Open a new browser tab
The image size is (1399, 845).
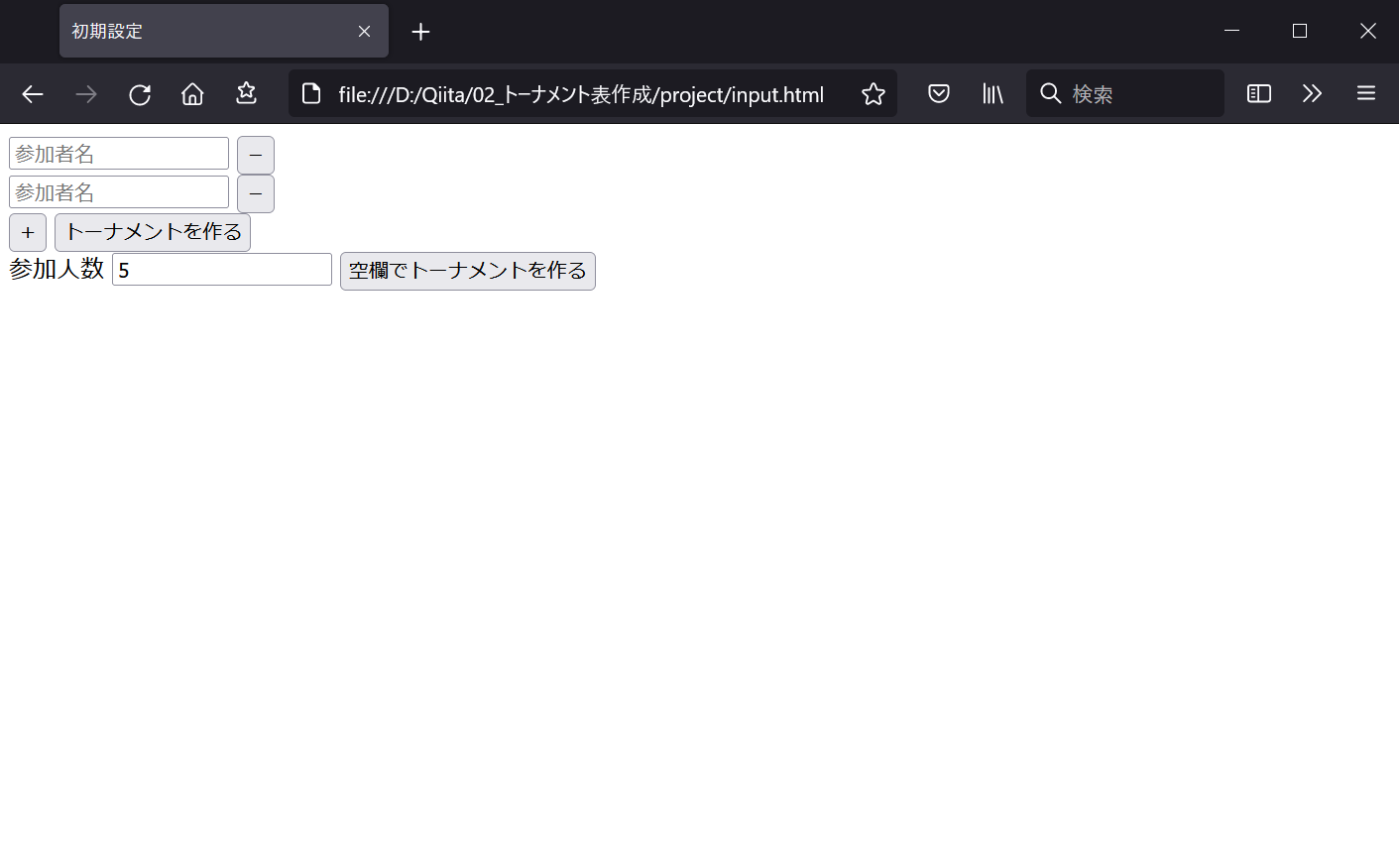point(420,31)
